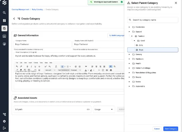Expand the Grocery category
The width and height of the screenshot is (182, 132).
point(129,54)
